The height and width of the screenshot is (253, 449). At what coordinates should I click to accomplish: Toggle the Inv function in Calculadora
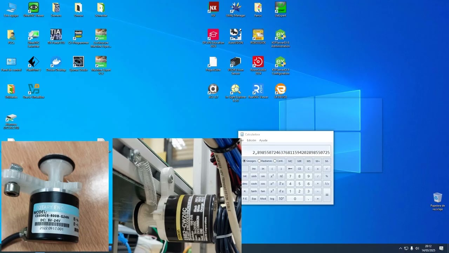[254, 169]
